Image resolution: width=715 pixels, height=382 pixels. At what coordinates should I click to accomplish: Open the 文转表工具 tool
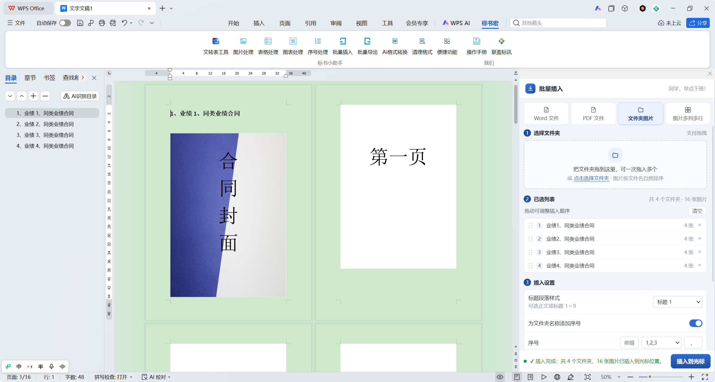click(216, 46)
